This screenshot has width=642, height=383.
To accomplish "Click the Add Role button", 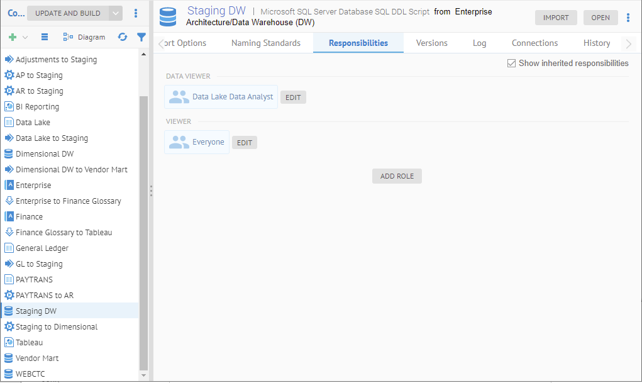I will pos(397,176).
